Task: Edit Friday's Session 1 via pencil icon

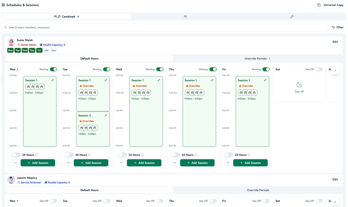Action: pyautogui.click(x=265, y=80)
